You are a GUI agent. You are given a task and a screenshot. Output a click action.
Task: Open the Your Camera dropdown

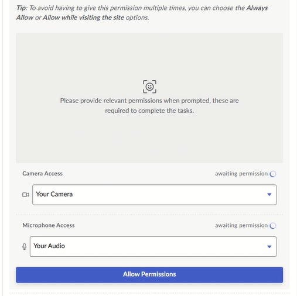(154, 195)
